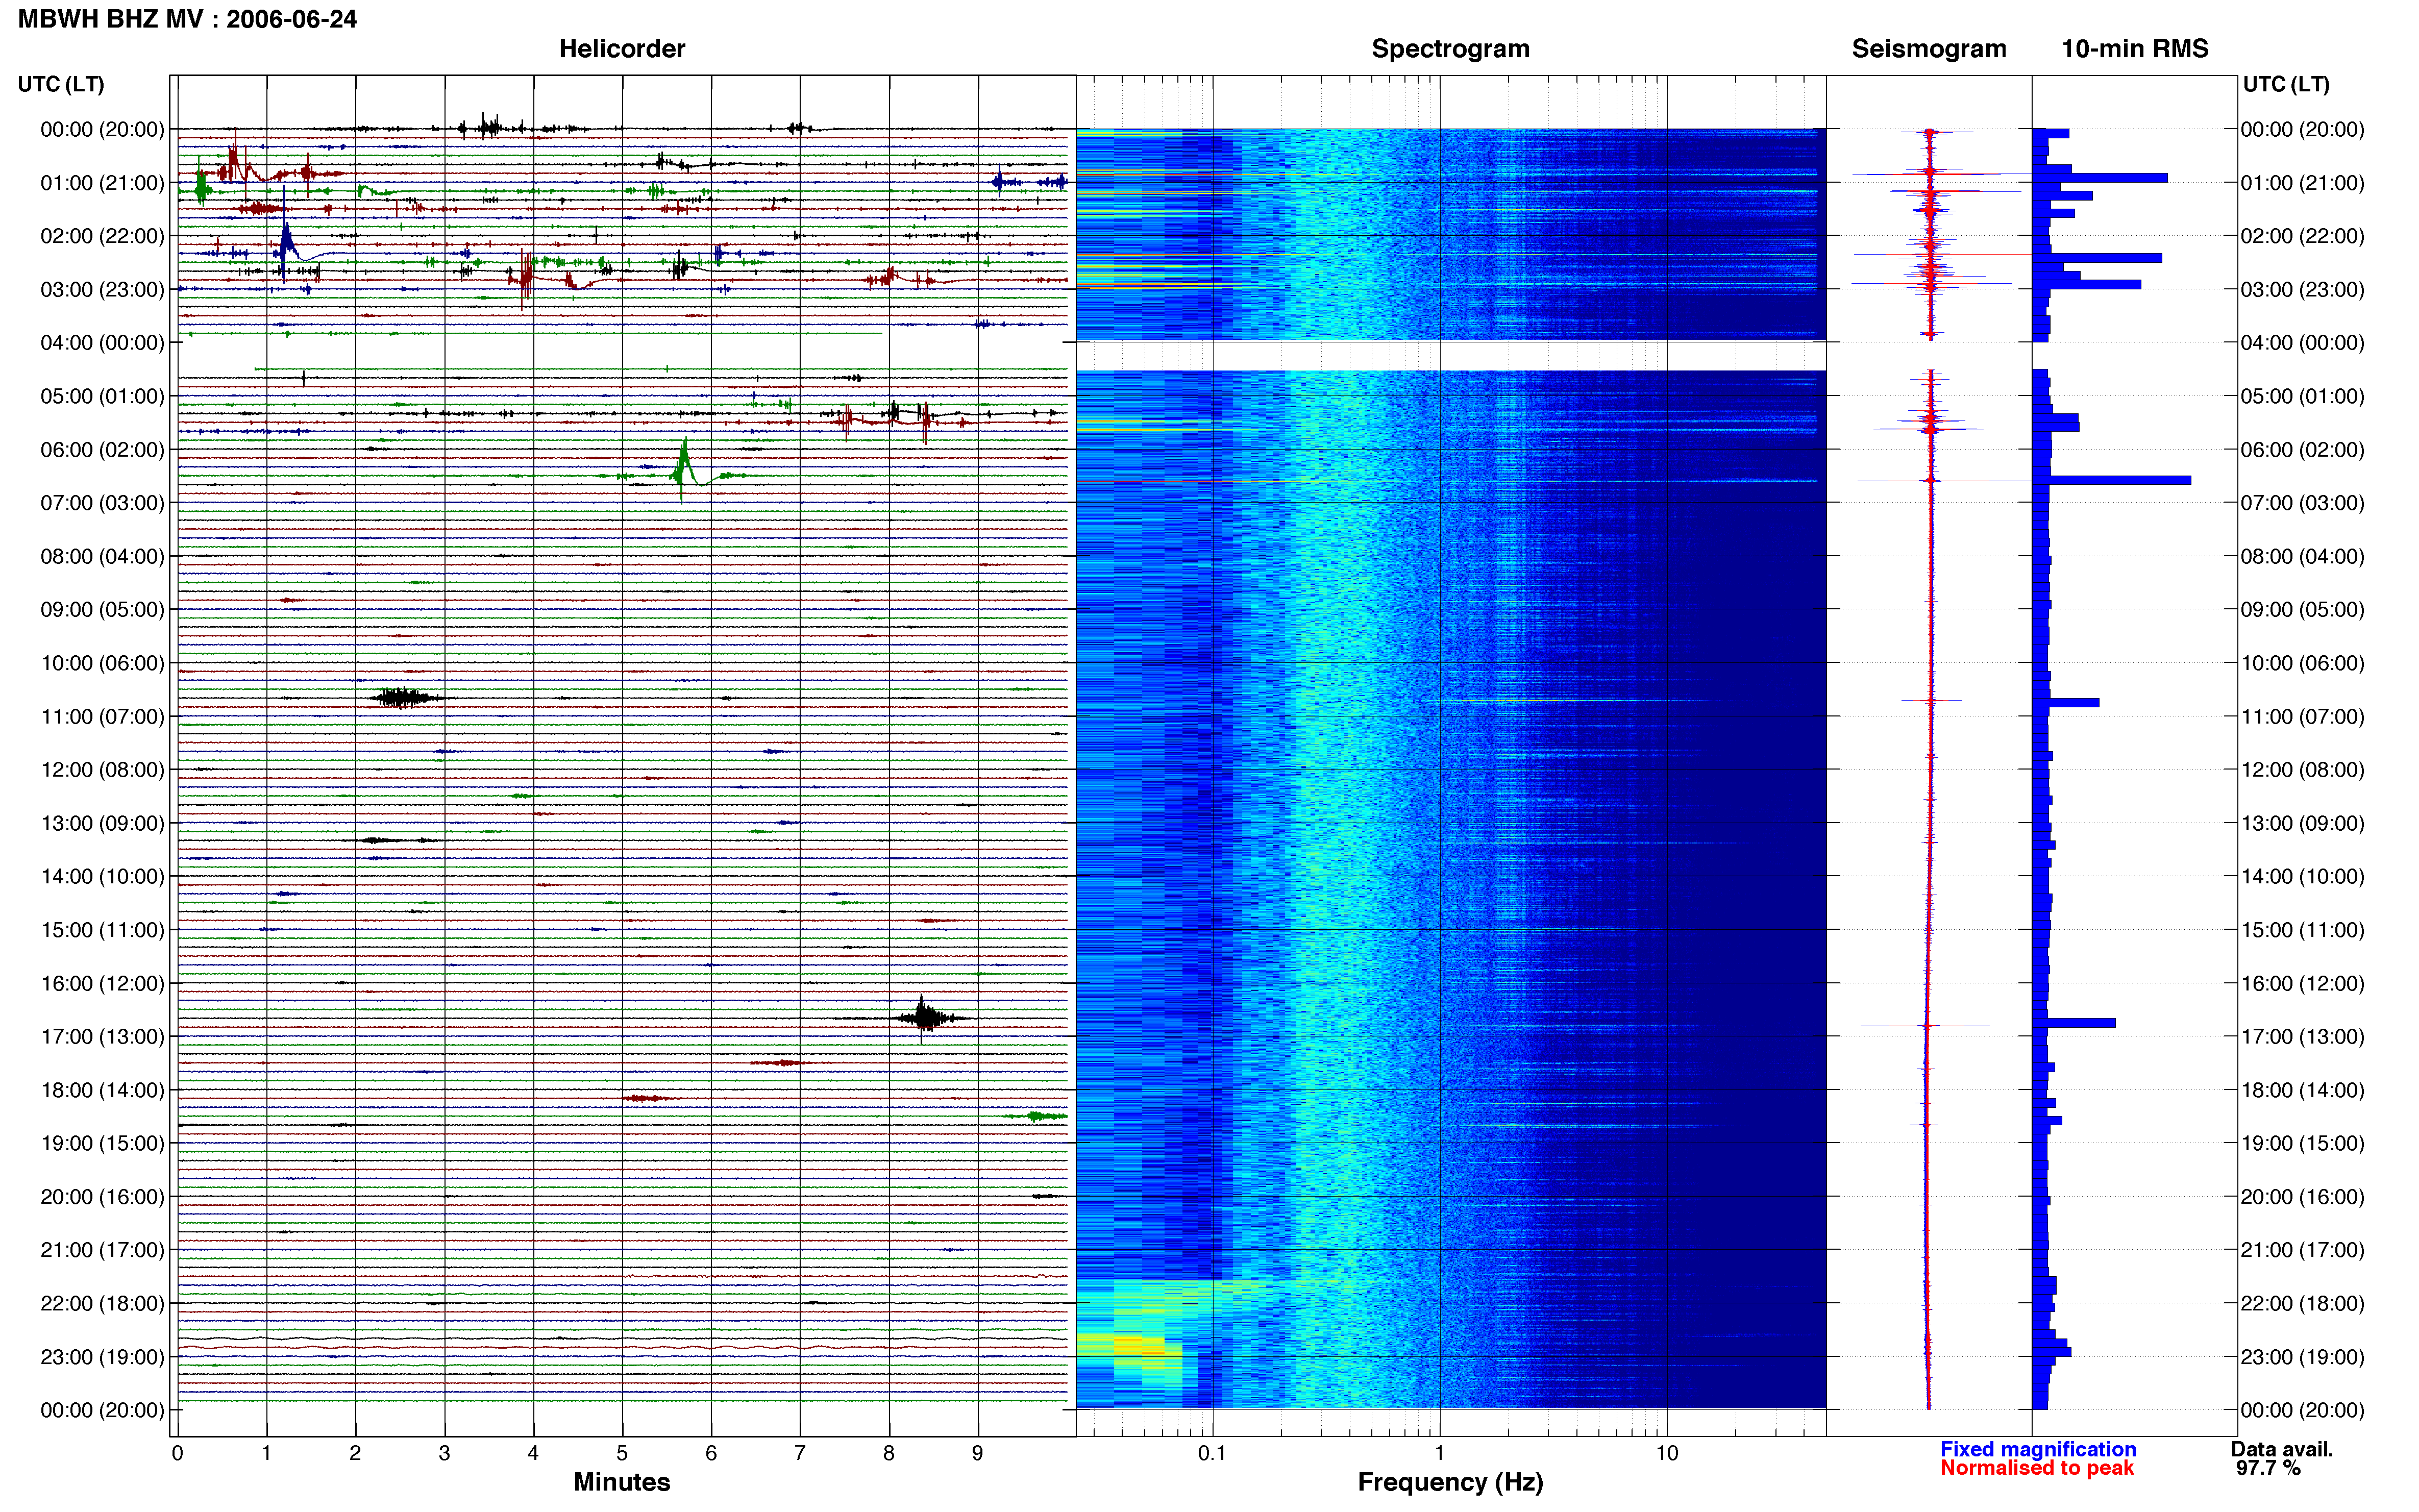Select the 'Spectrogram' panel heading
The width and height of the screenshot is (2419, 1512).
[x=1450, y=49]
